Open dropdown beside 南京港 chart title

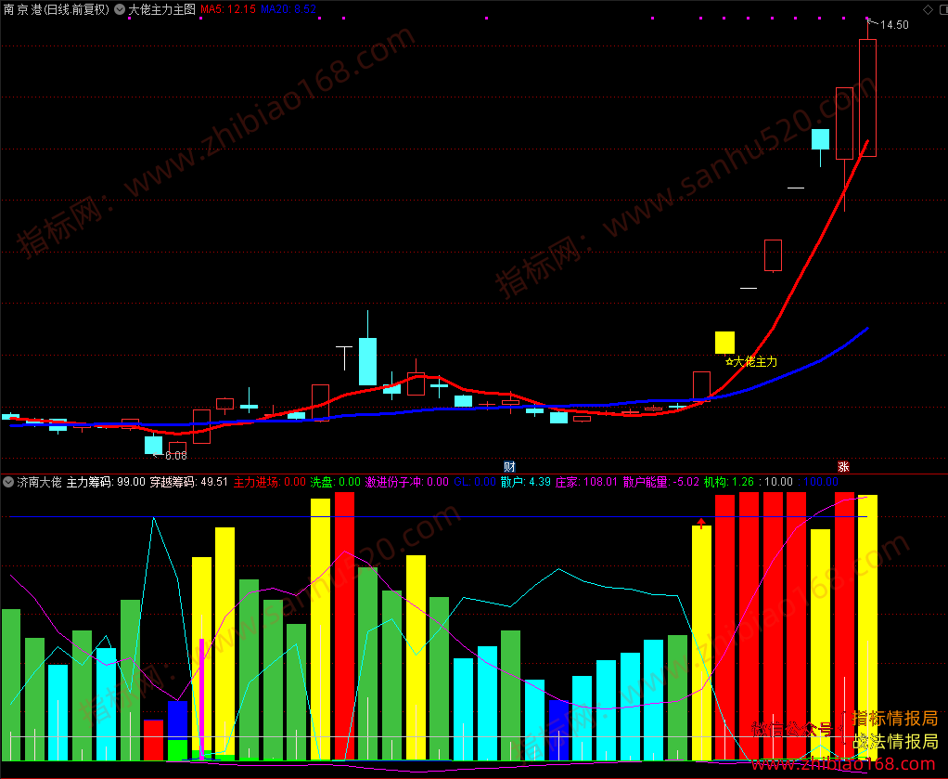tap(120, 9)
